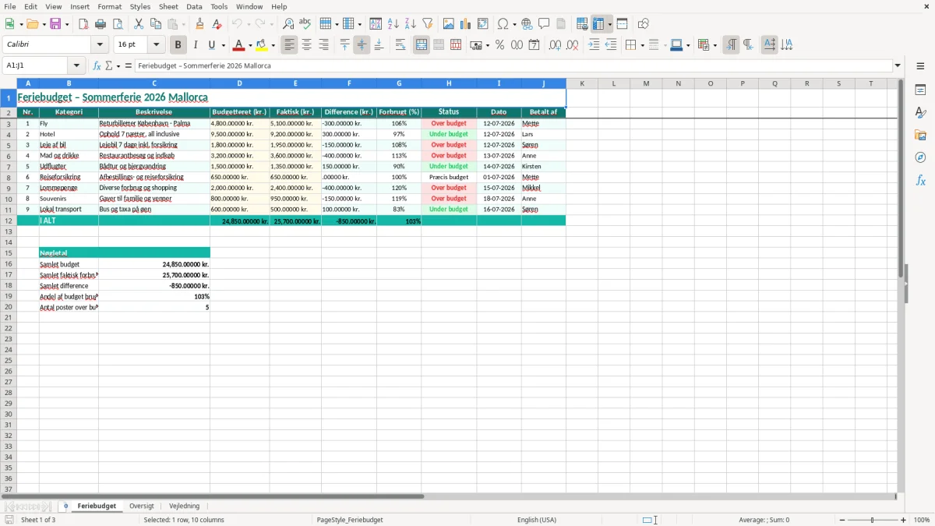The image size is (935, 526).
Task: Click the zoom slider in status bar
Action: tap(873, 520)
